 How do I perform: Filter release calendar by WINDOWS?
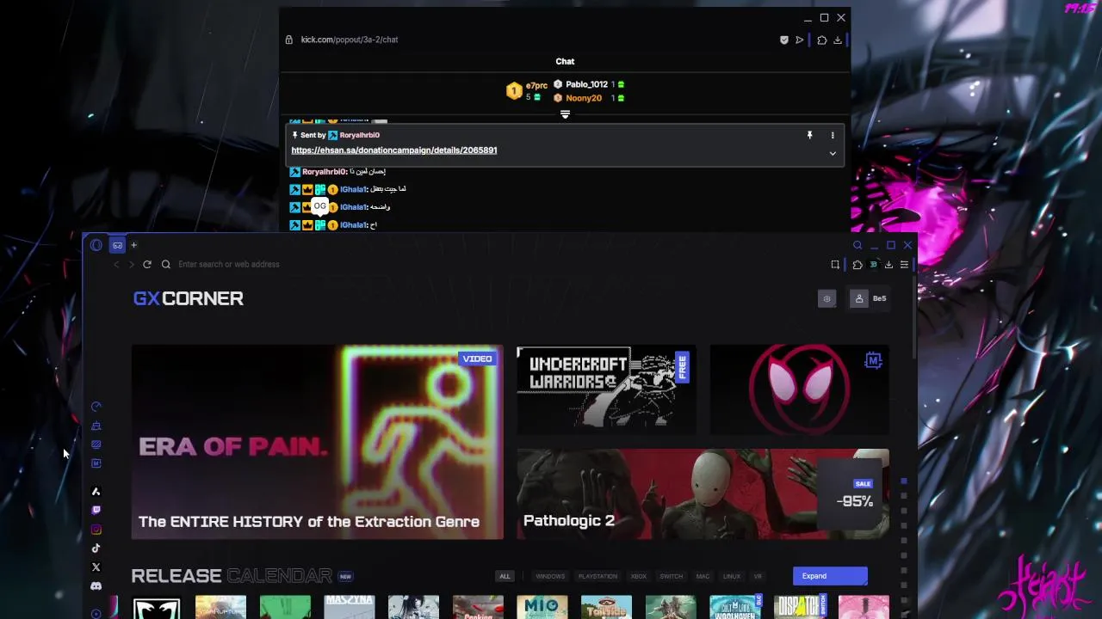coord(550,576)
